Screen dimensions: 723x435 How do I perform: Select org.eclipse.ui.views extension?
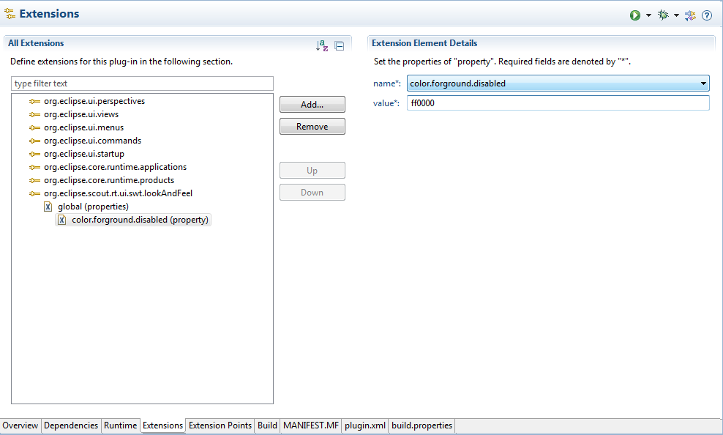(81, 114)
